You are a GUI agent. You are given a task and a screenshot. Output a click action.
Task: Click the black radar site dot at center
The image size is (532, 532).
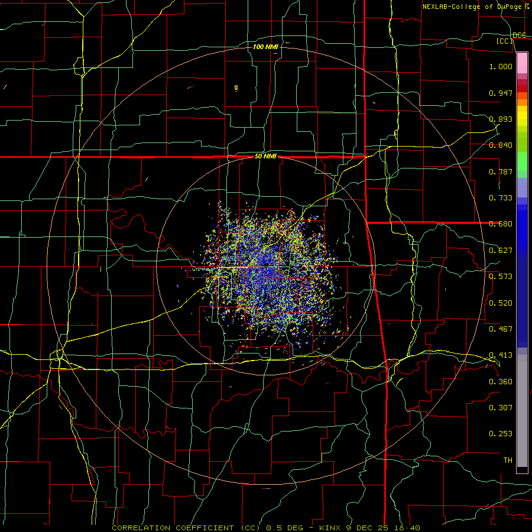(x=267, y=264)
